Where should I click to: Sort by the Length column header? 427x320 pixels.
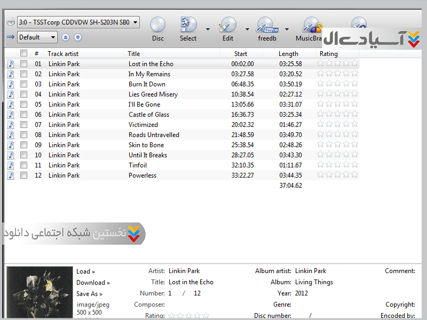pos(288,53)
